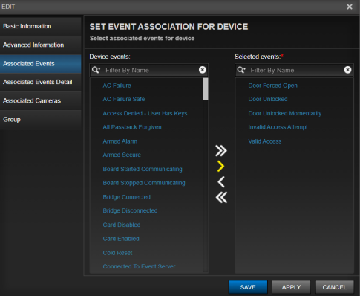This screenshot has height=296, width=360.
Task: Select Board Started Communicating event
Action: (143, 169)
